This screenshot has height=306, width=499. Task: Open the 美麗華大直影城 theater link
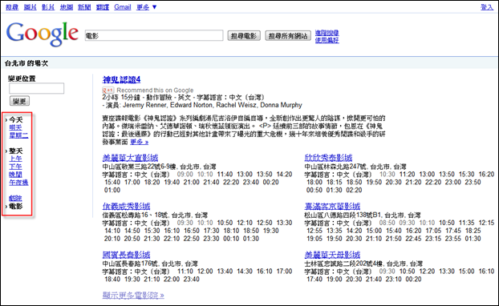click(130, 158)
